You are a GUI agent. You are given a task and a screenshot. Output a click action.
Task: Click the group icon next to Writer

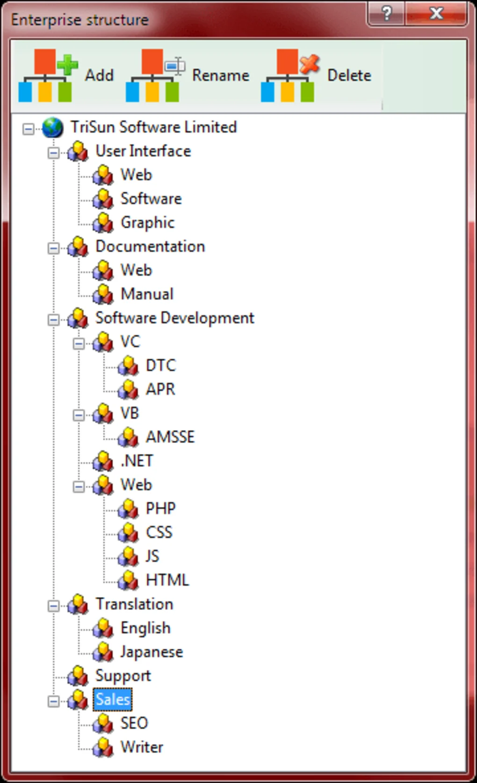coord(103,747)
